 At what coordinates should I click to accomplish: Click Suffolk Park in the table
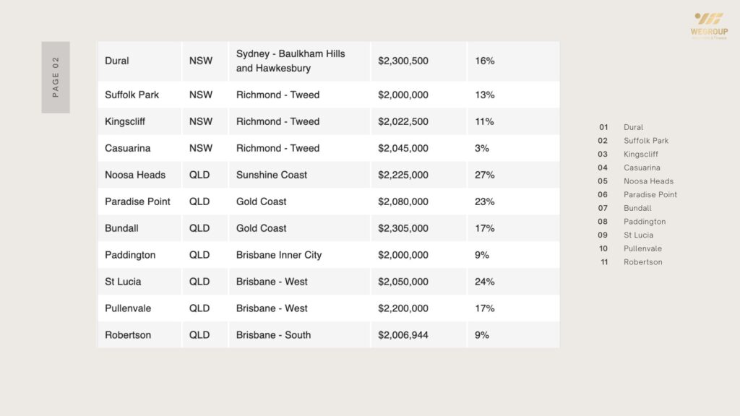click(132, 95)
